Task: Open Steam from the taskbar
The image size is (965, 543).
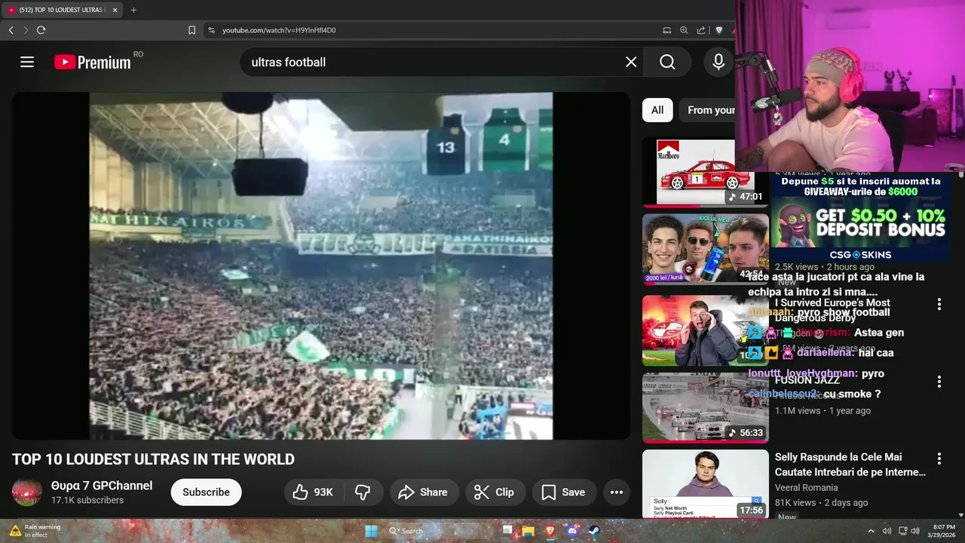Action: click(593, 531)
